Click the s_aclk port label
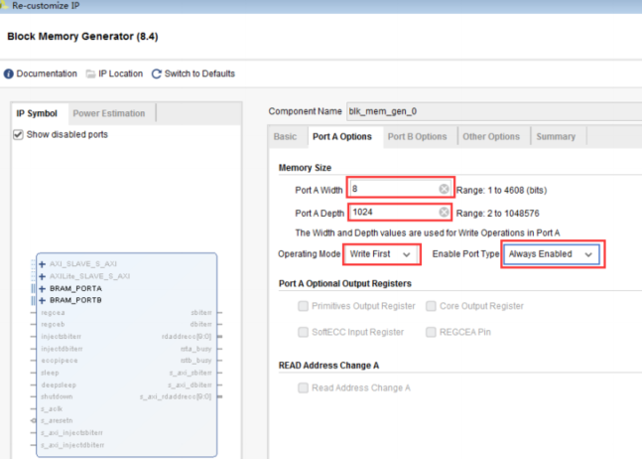 (52, 409)
